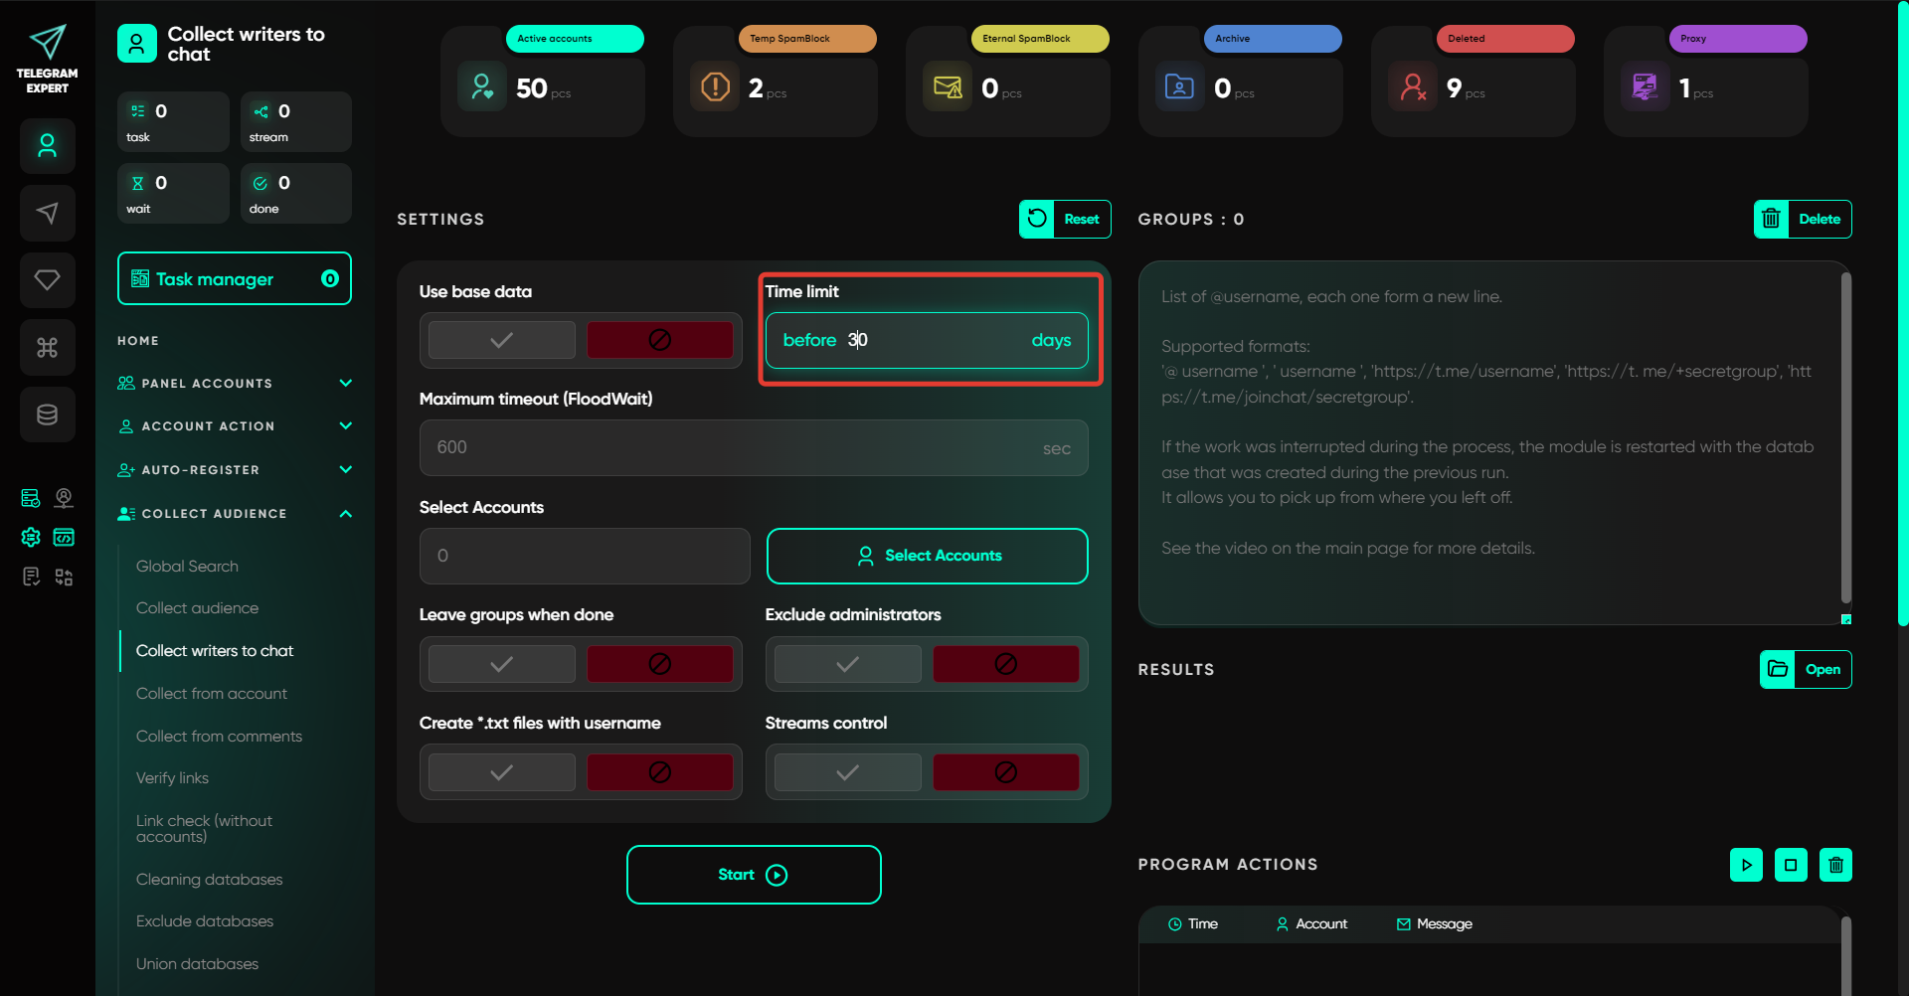Disable Exclude administrators option
Viewport: 1909px width, 996px height.
click(x=1005, y=664)
